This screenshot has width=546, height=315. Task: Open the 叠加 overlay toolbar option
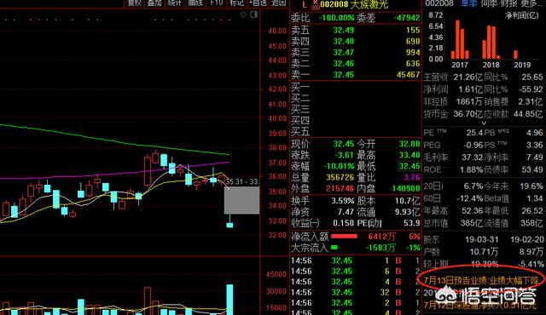154,3
